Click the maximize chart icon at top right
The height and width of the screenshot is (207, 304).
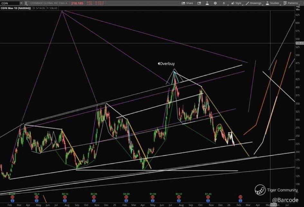click(298, 8)
